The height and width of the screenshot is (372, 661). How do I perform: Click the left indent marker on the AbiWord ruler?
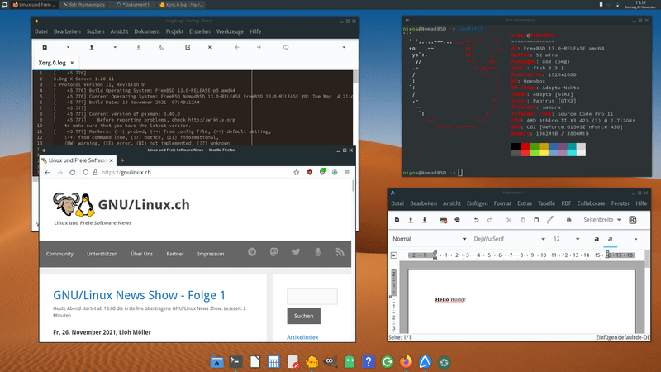click(x=435, y=255)
